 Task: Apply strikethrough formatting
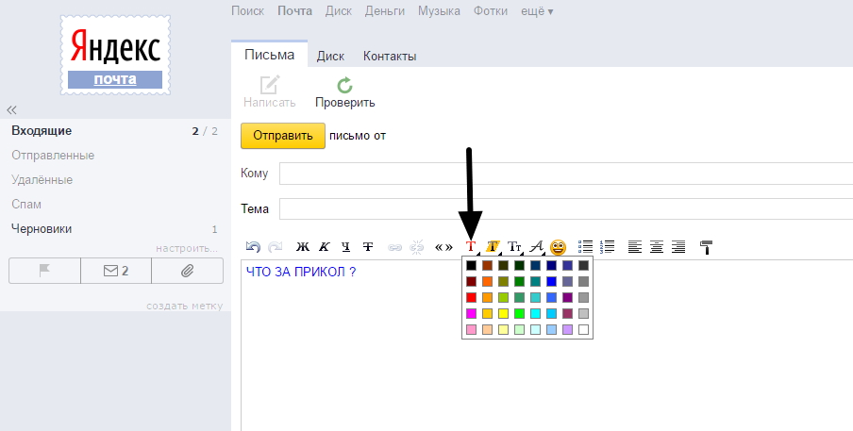coord(368,247)
